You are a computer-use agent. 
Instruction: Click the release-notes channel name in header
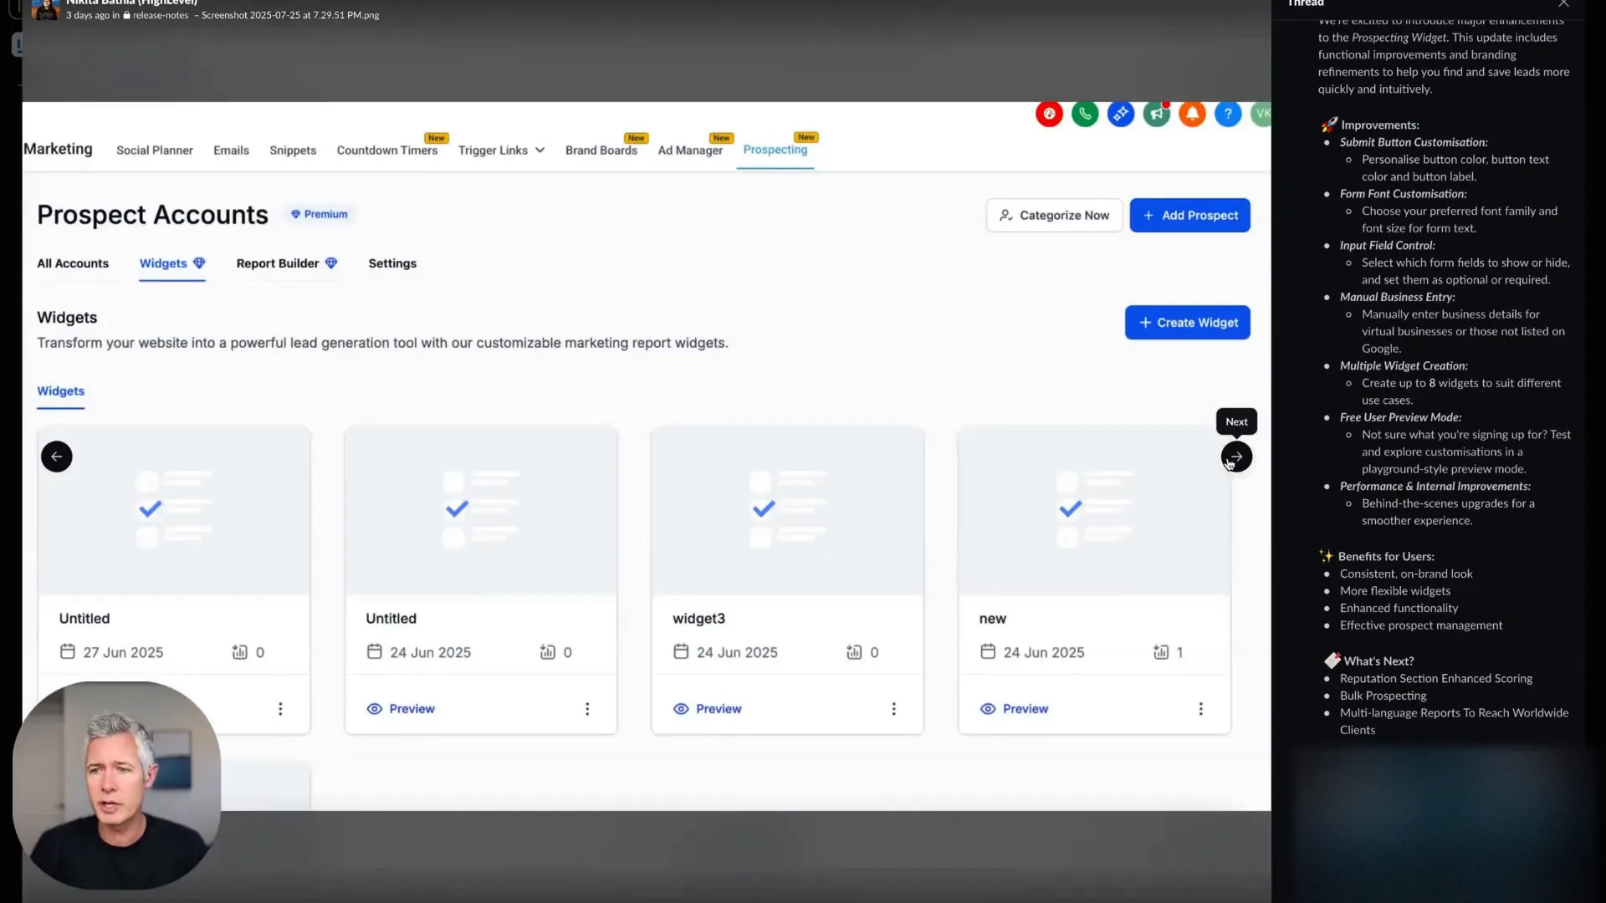tap(160, 15)
